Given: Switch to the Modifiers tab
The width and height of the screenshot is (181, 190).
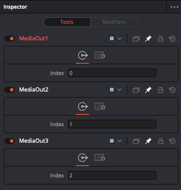Looking at the screenshot, I should point(114,22).
